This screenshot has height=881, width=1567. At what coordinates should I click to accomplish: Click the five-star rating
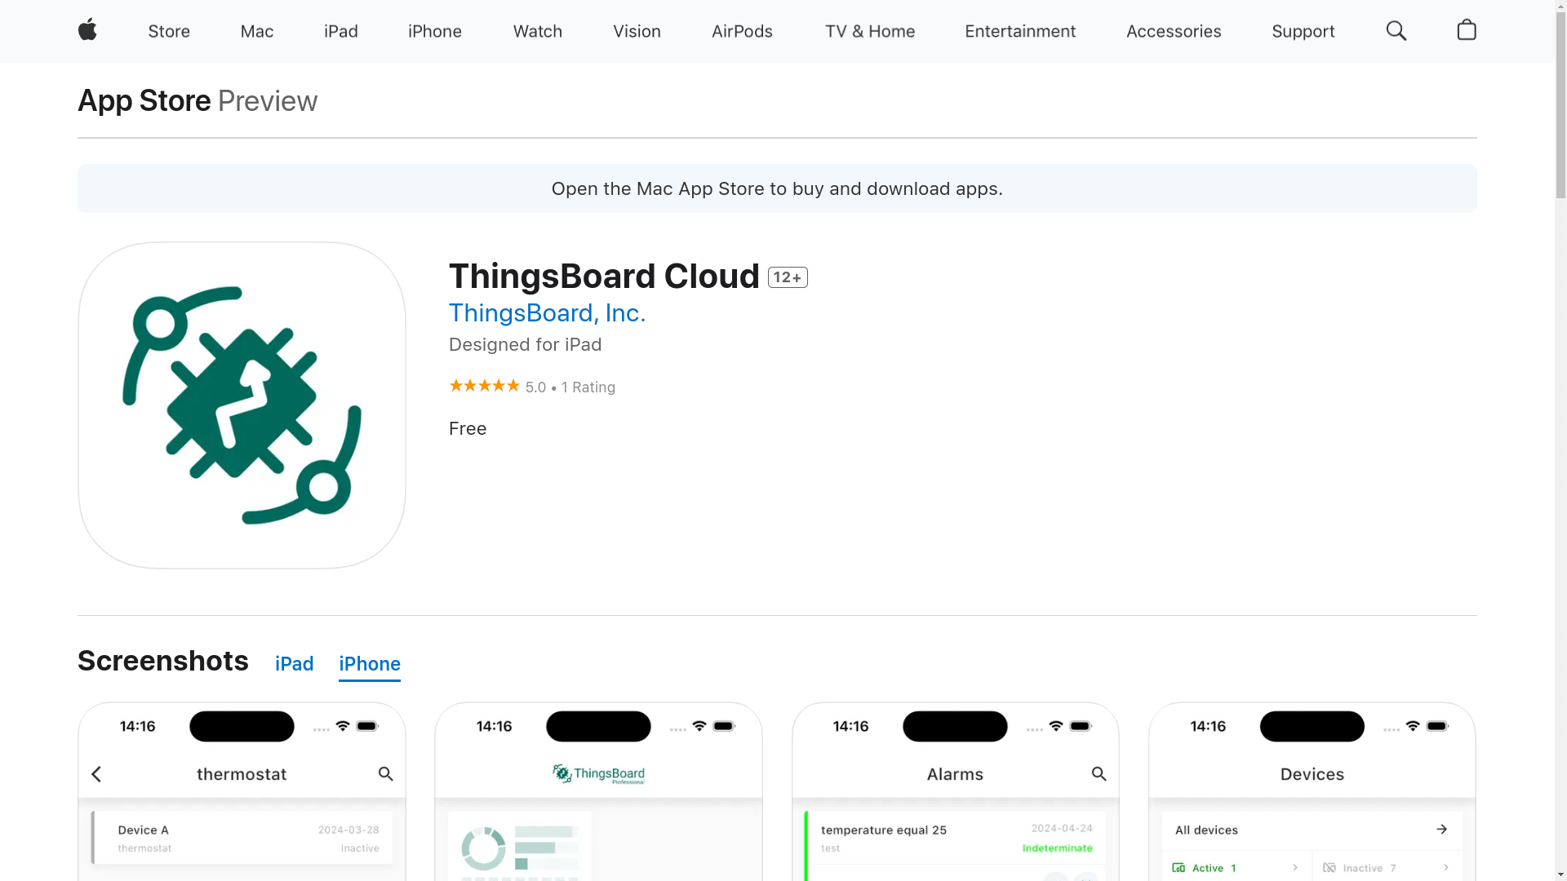tap(484, 386)
